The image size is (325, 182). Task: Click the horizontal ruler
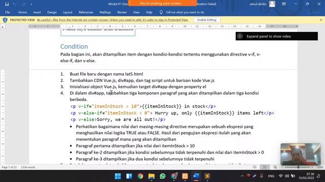tap(164, 26)
